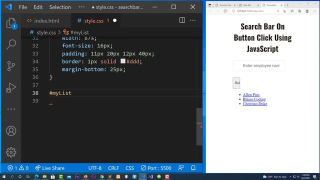Click line number 37 in the gutter
The width and height of the screenshot is (320, 180).
tap(35, 85)
